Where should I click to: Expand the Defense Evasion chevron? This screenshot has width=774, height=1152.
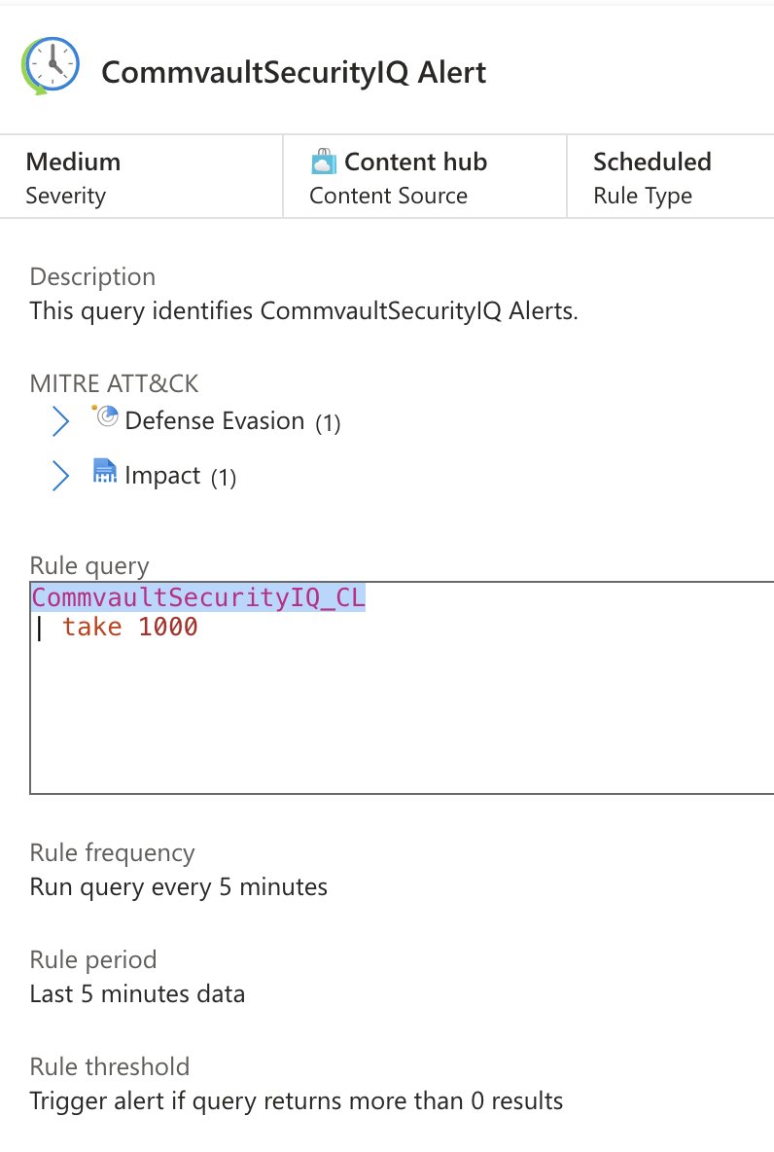click(x=61, y=421)
